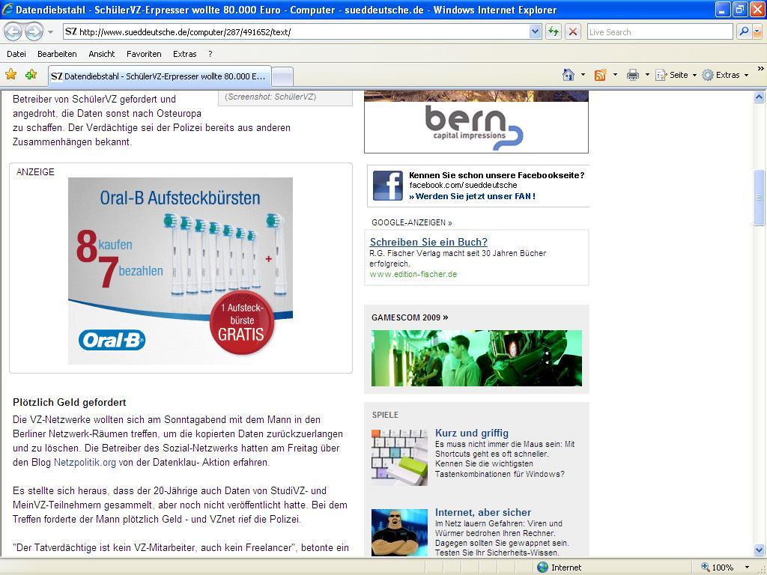Open the Ansicht menu
This screenshot has width=767, height=575.
102,54
